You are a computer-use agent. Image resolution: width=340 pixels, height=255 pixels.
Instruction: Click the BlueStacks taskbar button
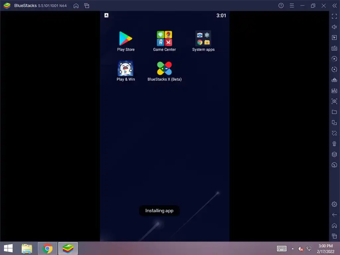[68, 248]
